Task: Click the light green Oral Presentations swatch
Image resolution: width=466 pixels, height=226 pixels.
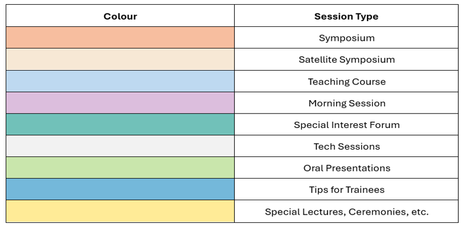Action: click(x=120, y=168)
